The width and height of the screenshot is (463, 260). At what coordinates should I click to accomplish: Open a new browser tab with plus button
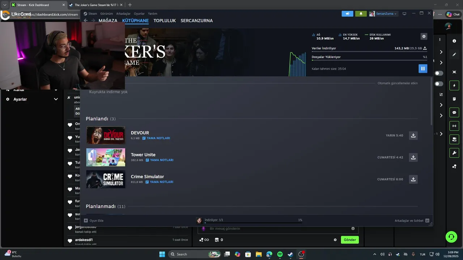point(130,5)
